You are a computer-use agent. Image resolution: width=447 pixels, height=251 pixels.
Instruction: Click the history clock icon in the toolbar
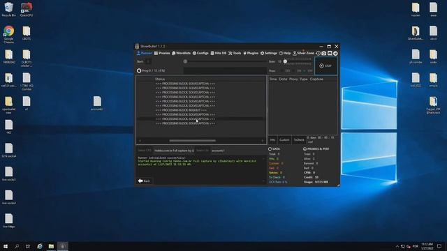pos(318,53)
